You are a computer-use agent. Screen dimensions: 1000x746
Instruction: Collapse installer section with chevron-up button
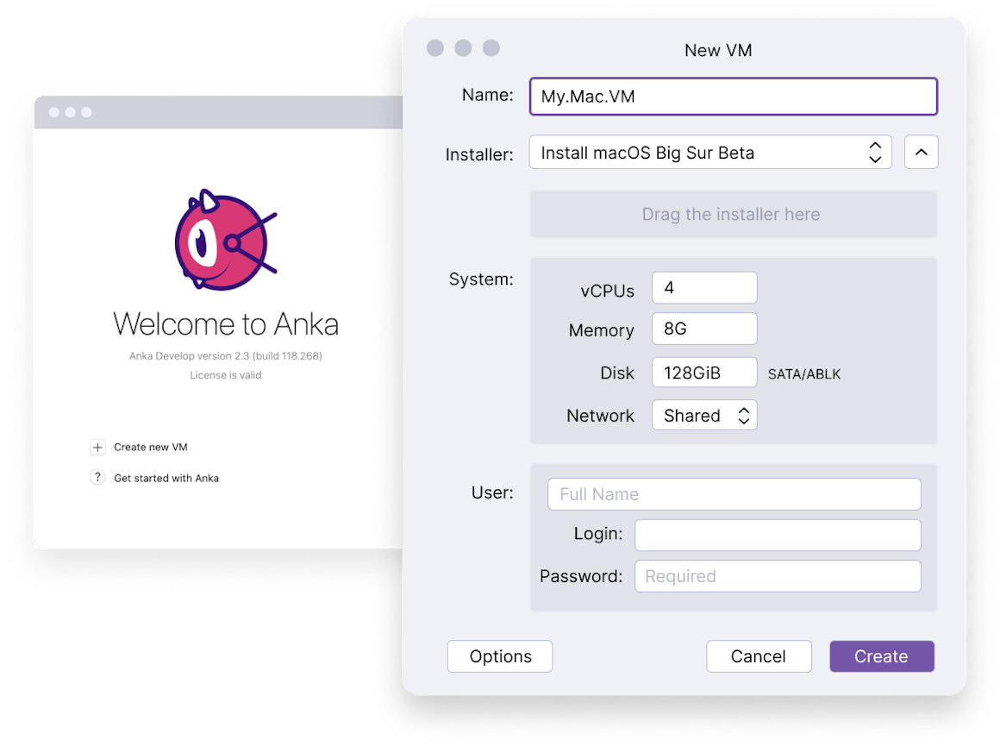pyautogui.click(x=921, y=153)
